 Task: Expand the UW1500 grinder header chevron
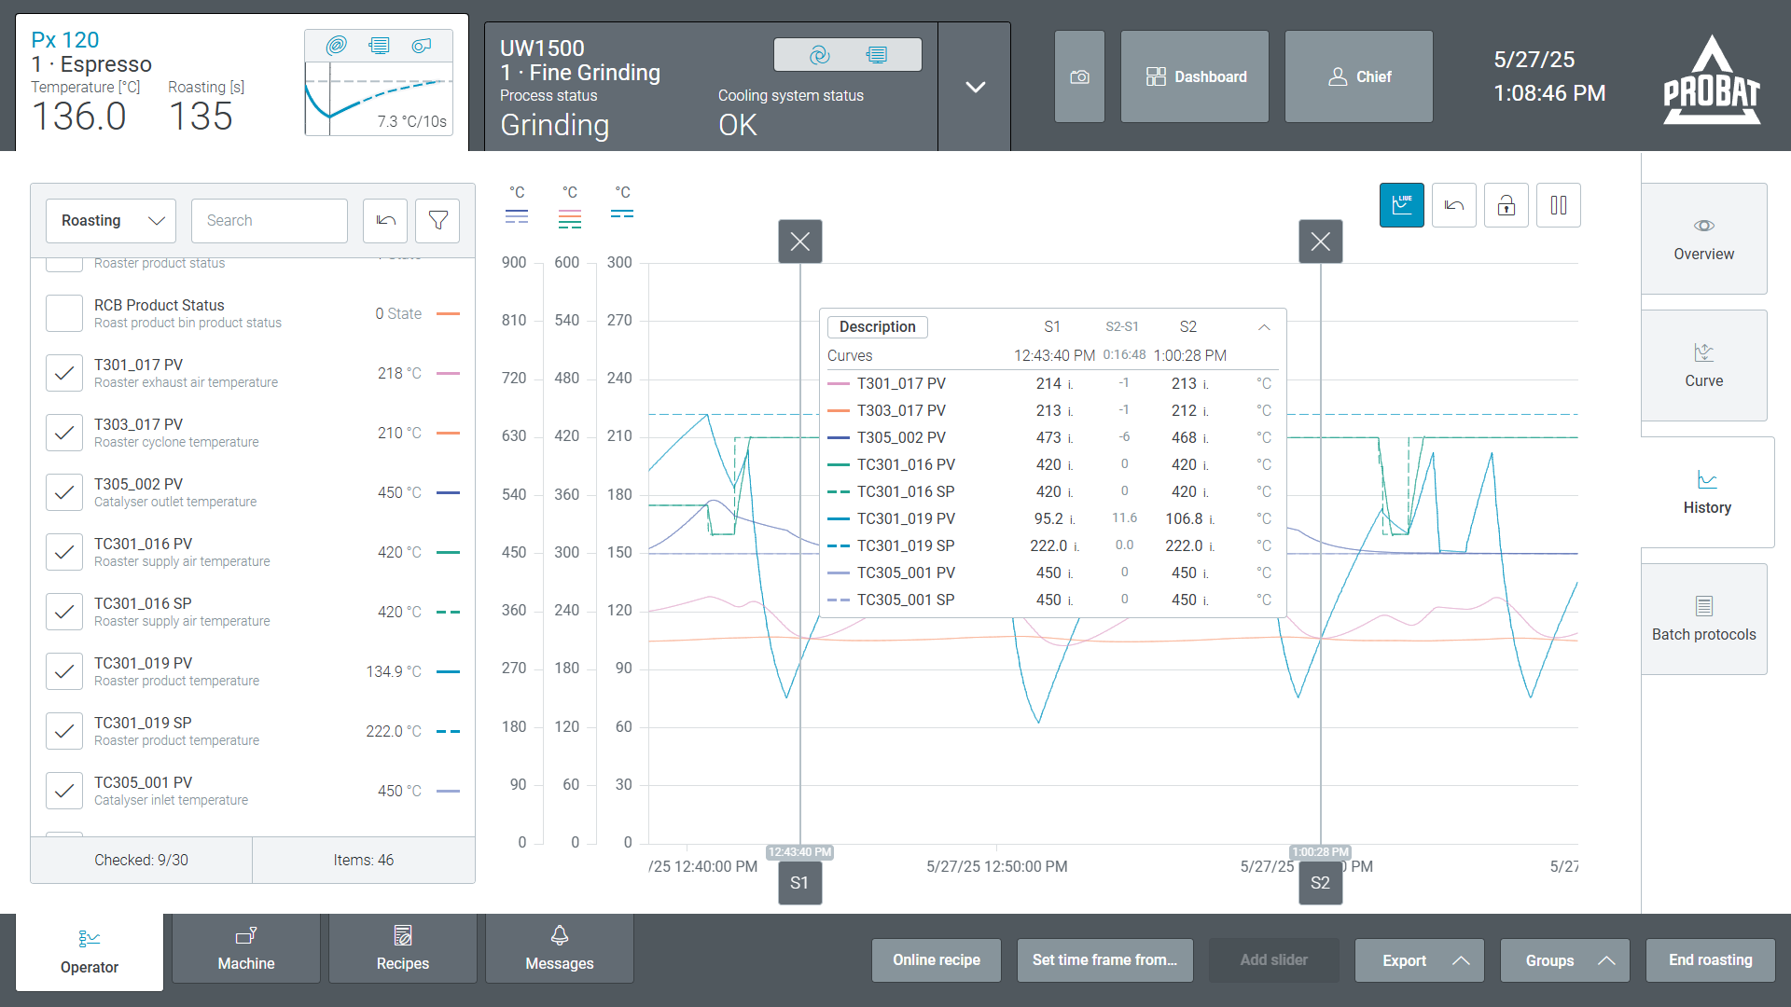975,87
